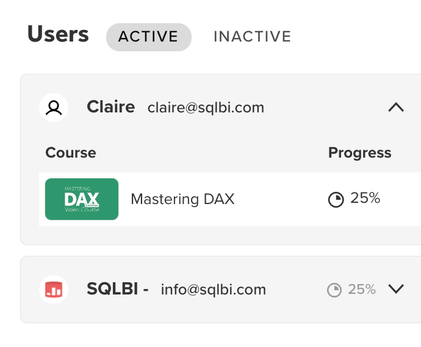This screenshot has height=347, width=421.
Task: Click the claire@sqlbi.com email address
Action: pyautogui.click(x=206, y=108)
